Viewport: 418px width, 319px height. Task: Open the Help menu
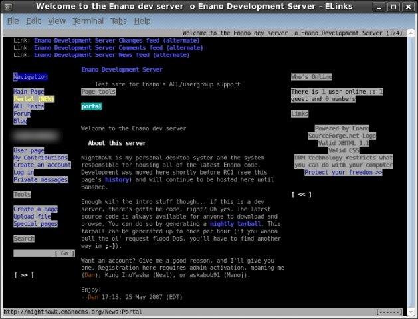pos(142,21)
